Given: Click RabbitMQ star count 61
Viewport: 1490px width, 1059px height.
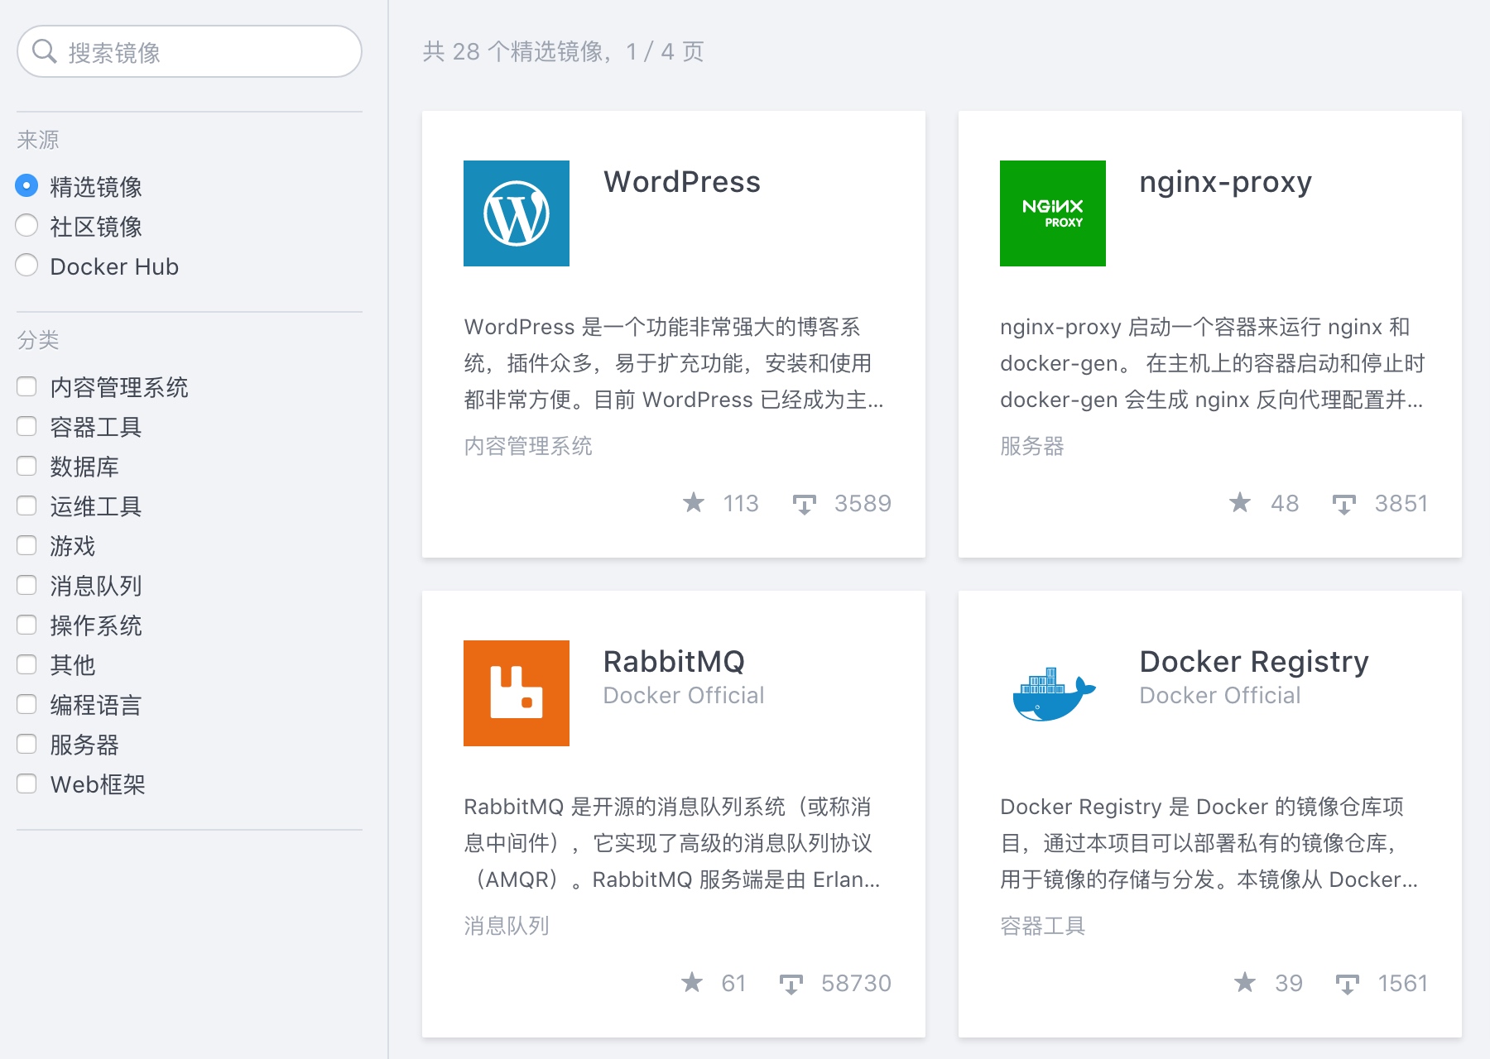Looking at the screenshot, I should click(x=733, y=983).
